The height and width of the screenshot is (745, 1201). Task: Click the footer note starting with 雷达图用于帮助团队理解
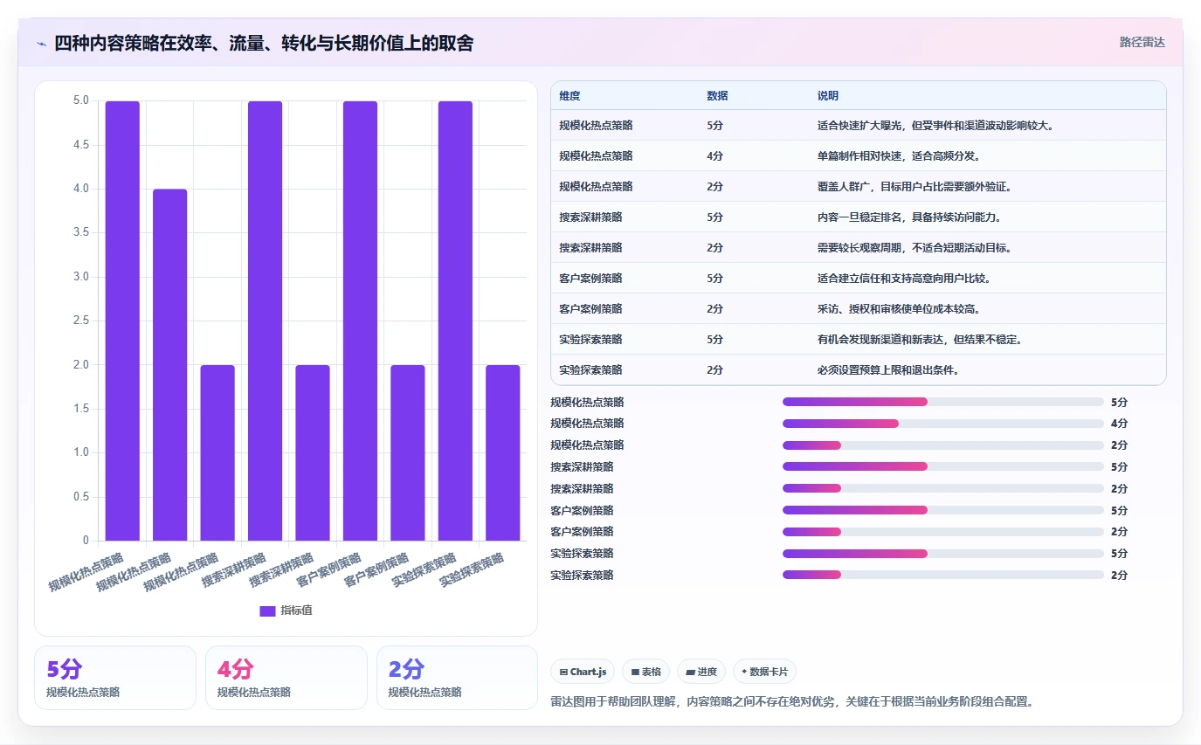click(792, 701)
